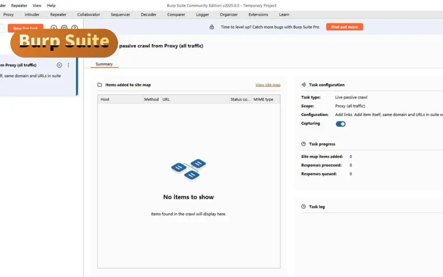The image size is (443, 277).
Task: Open the task options three-dot menu
Action: (x=68, y=65)
